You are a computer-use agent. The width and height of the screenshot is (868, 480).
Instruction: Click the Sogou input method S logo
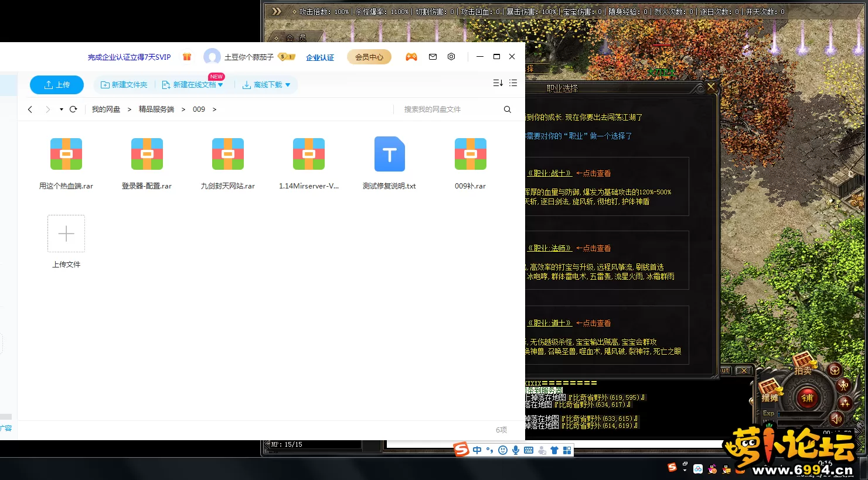click(462, 450)
